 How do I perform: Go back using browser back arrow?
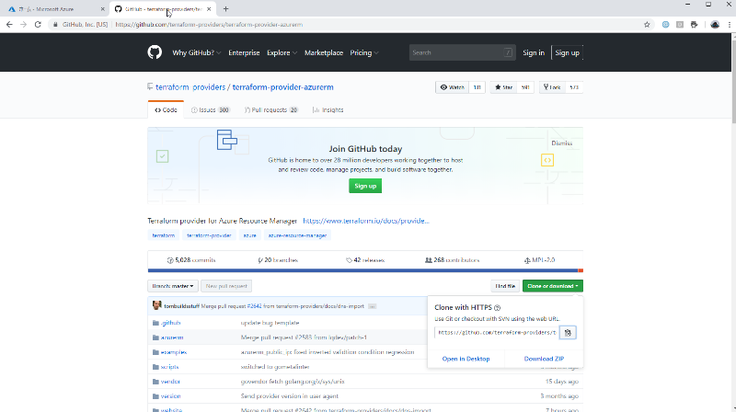click(x=9, y=25)
